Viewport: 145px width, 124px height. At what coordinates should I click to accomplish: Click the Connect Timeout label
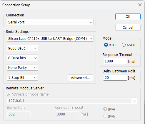[x=69, y=108]
